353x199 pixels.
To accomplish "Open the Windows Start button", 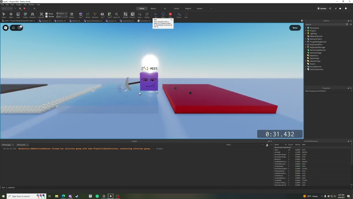I will coord(3,196).
